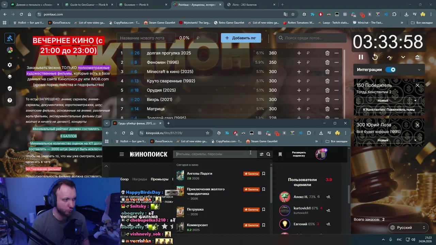Image resolution: width=436 pixels, height=245 pixels.
Task: Buy tickets for 'Ангелы Ладоги'
Action: point(251,174)
